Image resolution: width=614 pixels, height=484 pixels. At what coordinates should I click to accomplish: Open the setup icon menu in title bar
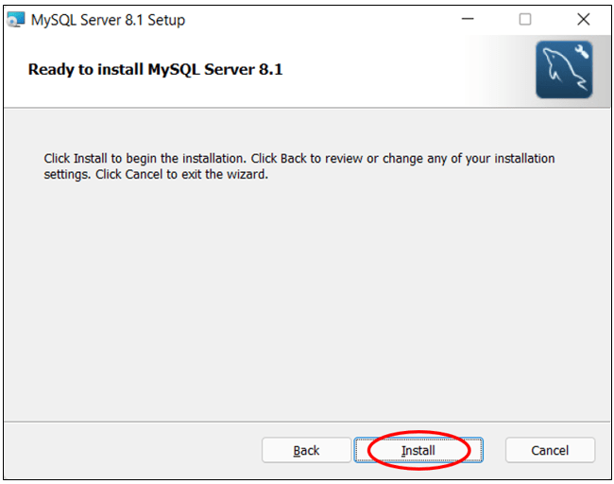point(16,20)
